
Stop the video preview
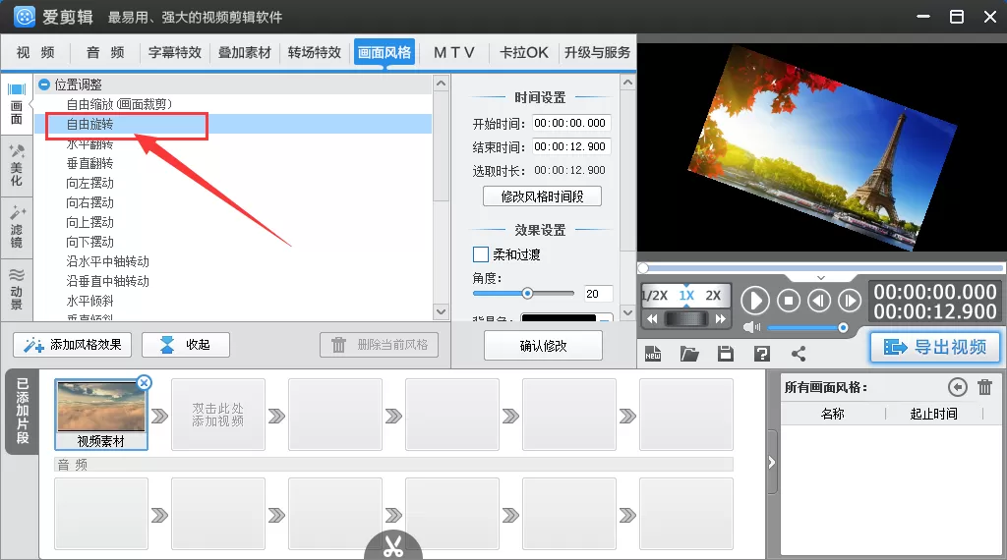click(789, 301)
